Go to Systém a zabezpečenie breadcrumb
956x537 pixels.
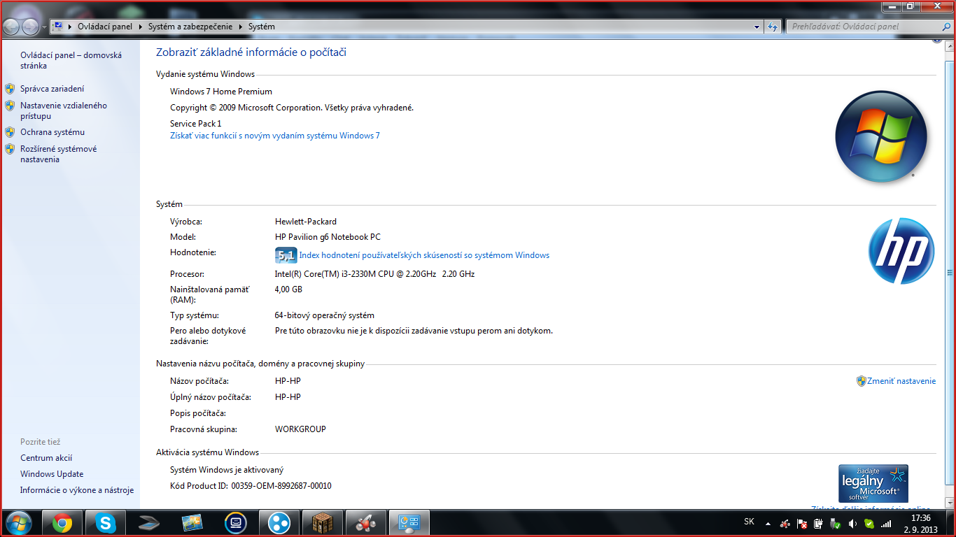[191, 27]
